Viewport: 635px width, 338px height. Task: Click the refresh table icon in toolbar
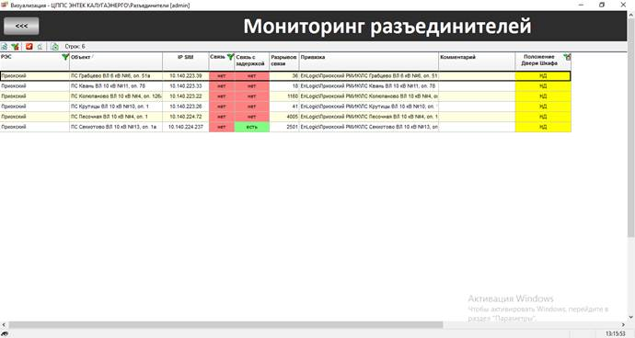pyautogui.click(x=5, y=47)
